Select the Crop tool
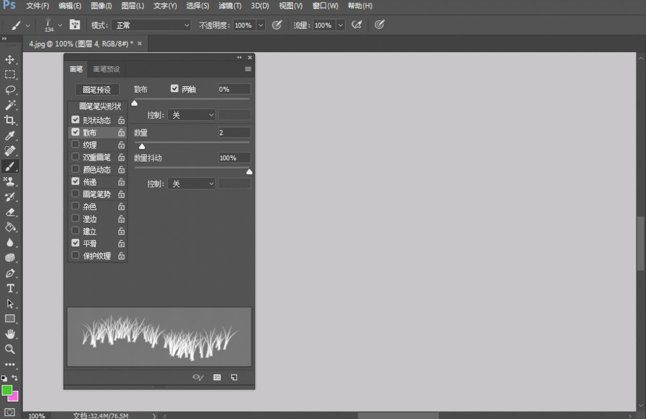 (x=10, y=120)
